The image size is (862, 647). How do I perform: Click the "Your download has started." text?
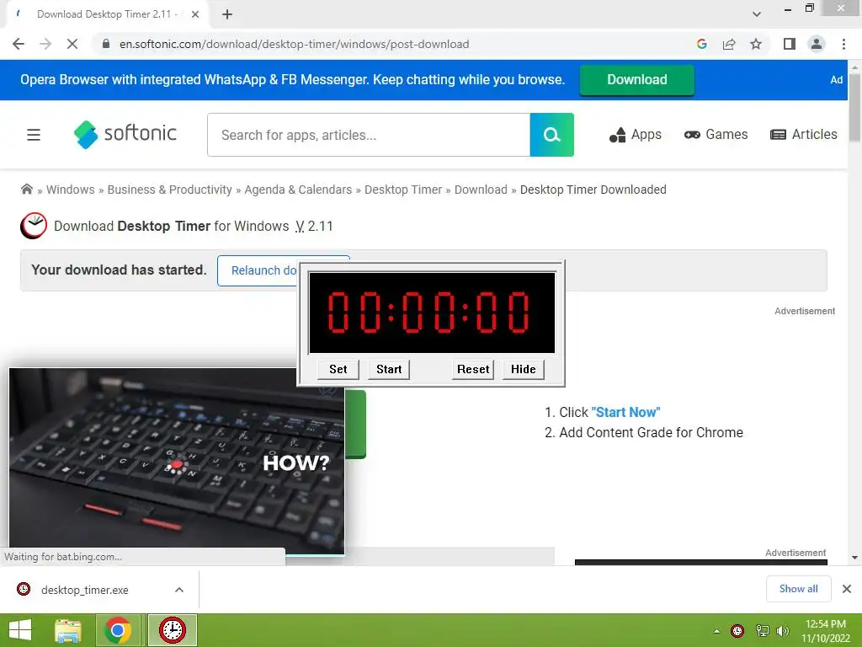pos(119,270)
